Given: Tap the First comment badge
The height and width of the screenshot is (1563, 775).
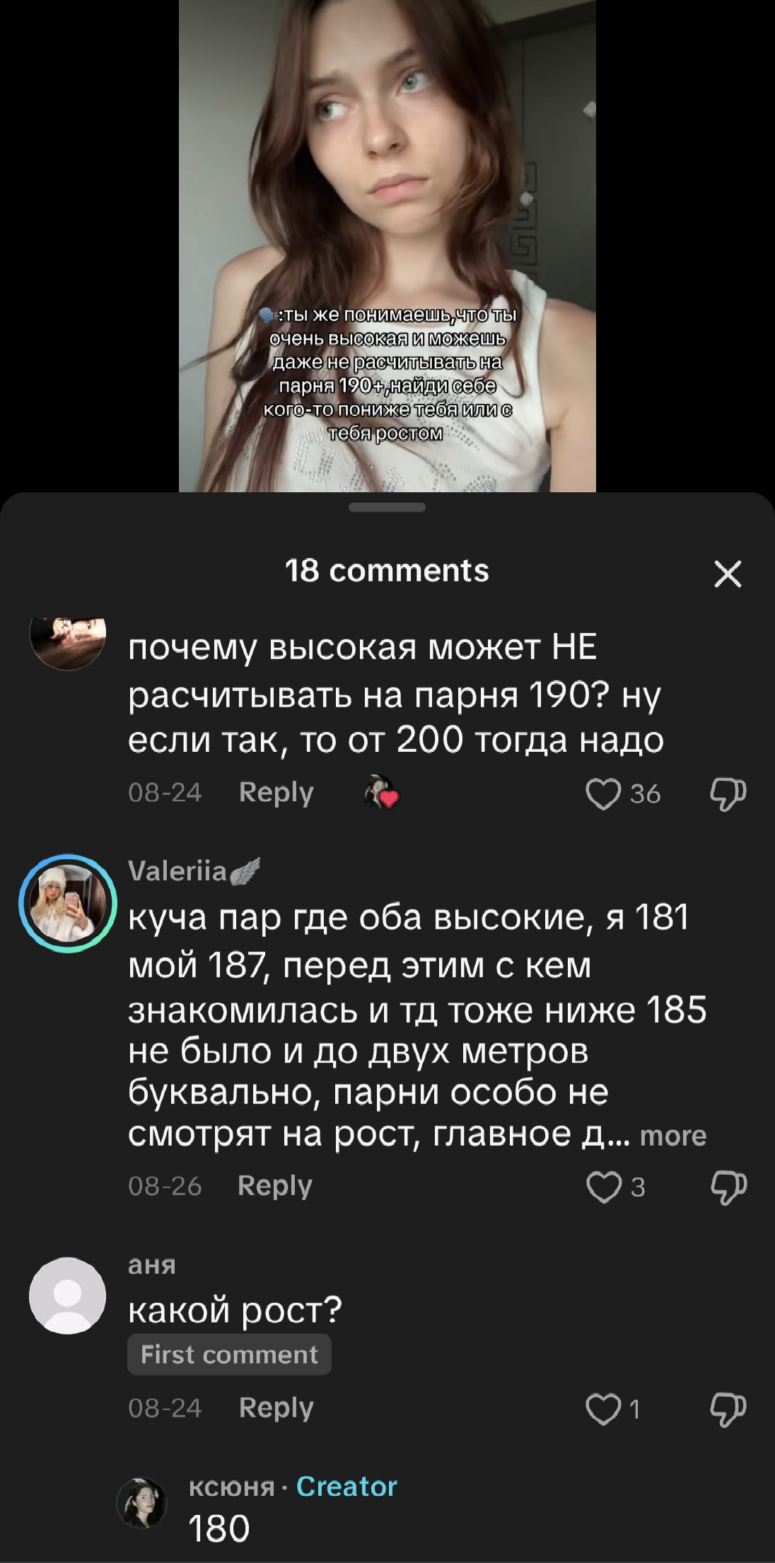Looking at the screenshot, I should [229, 1354].
